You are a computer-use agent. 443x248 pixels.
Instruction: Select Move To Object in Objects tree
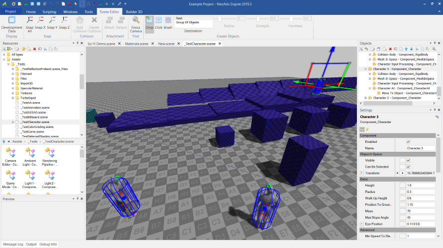point(409,93)
